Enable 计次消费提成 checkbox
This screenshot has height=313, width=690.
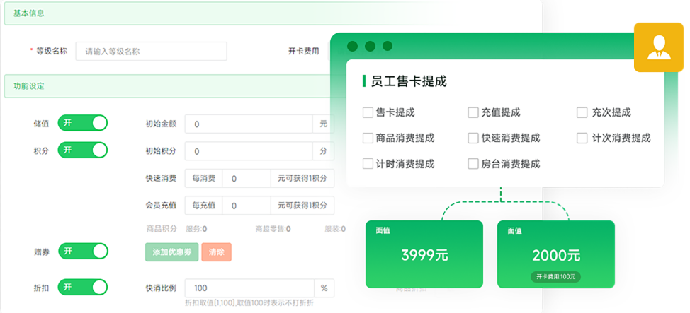pos(582,138)
